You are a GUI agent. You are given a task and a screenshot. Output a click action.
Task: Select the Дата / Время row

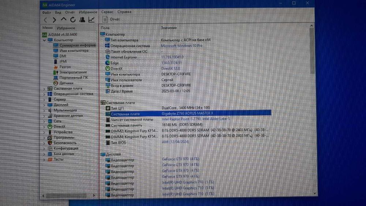tap(188, 91)
